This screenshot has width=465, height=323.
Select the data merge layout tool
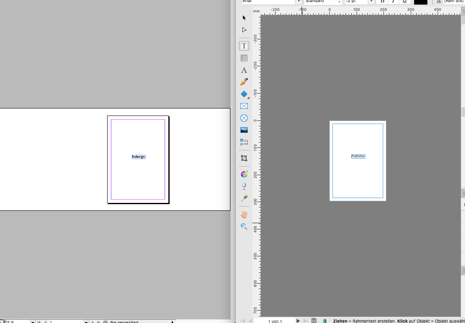244,142
